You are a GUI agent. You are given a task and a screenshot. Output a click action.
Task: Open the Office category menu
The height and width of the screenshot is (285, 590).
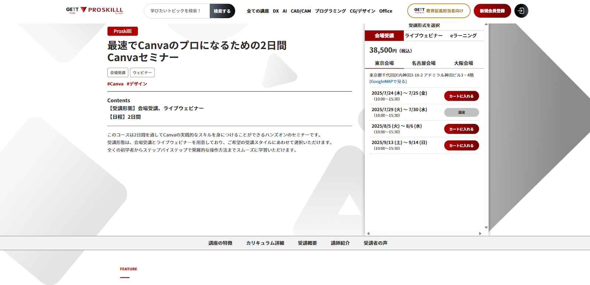[386, 11]
